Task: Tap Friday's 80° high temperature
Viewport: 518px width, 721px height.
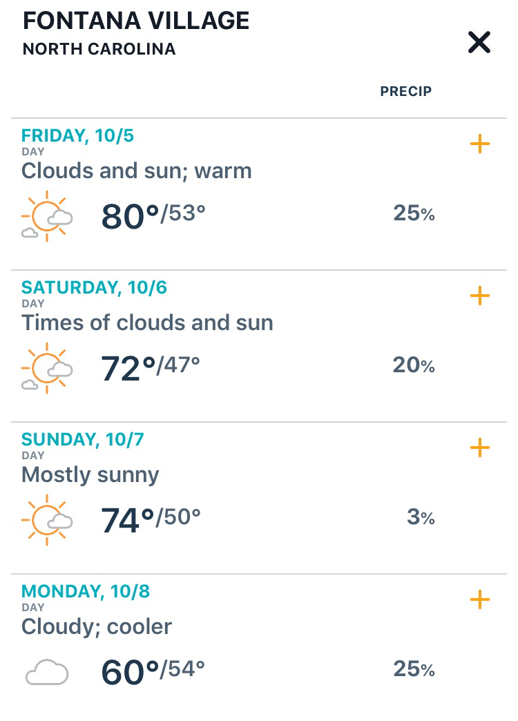Action: (130, 216)
